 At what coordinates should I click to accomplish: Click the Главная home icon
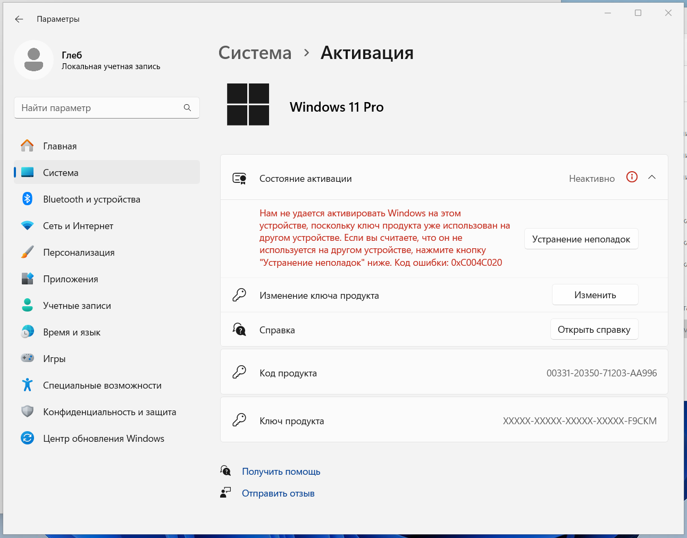(27, 146)
